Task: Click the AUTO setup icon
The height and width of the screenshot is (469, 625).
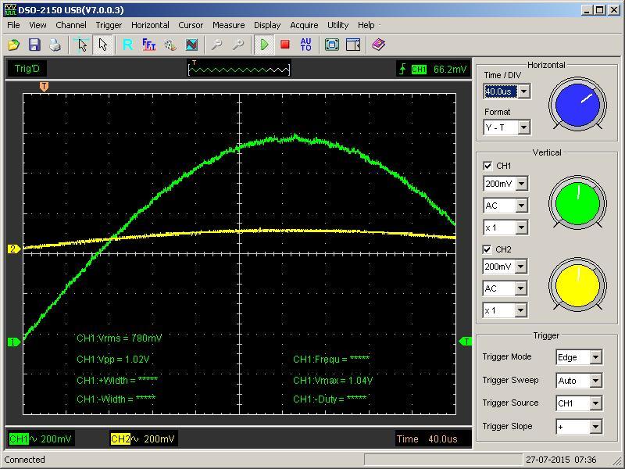Action: coord(305,45)
